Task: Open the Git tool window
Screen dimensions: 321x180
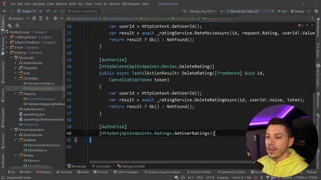Action: point(12,172)
